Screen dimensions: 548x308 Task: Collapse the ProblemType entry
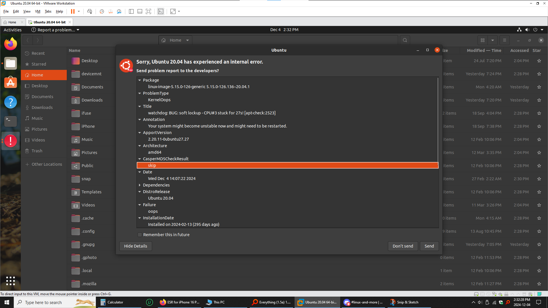[x=140, y=93]
